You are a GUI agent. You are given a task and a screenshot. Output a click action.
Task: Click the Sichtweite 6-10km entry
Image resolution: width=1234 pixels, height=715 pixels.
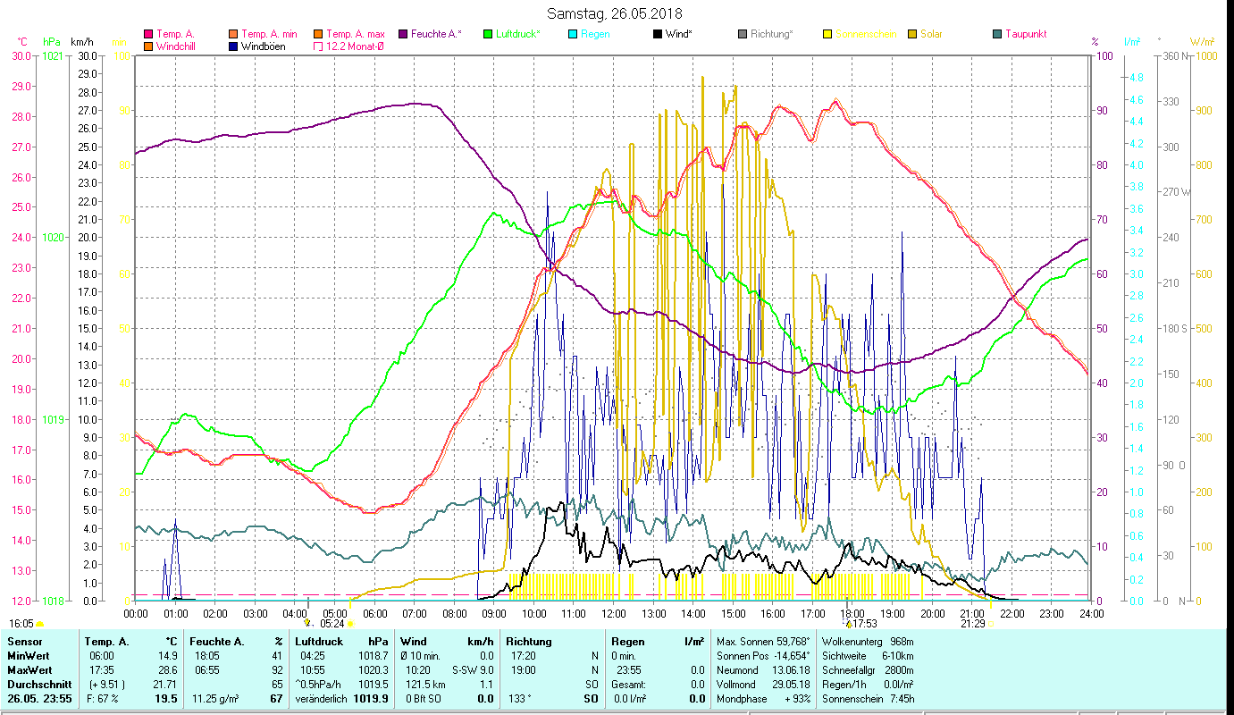868,656
